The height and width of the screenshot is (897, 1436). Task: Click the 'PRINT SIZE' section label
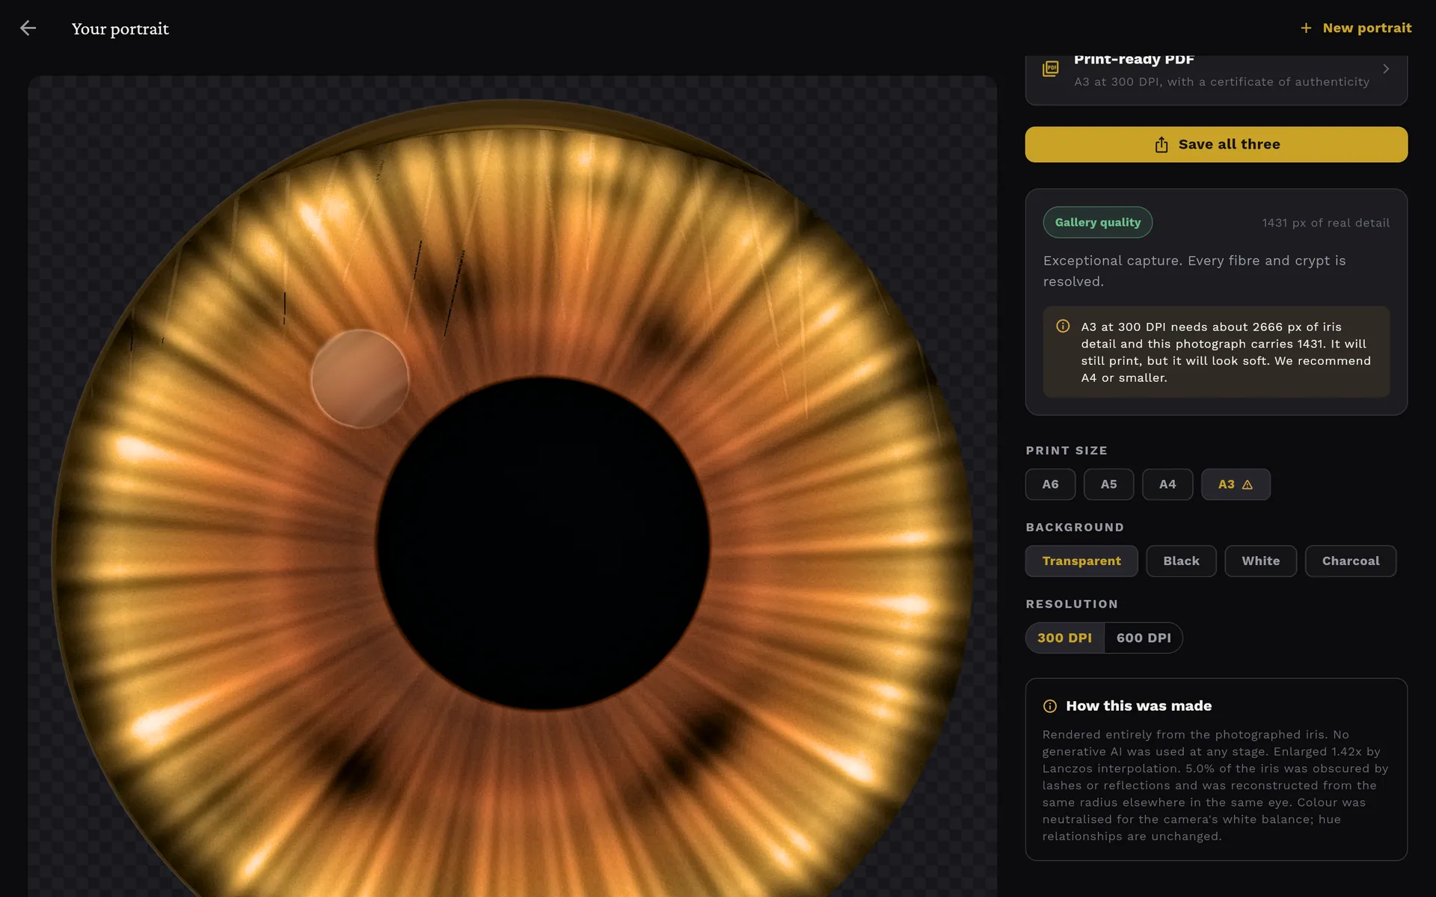pos(1067,451)
